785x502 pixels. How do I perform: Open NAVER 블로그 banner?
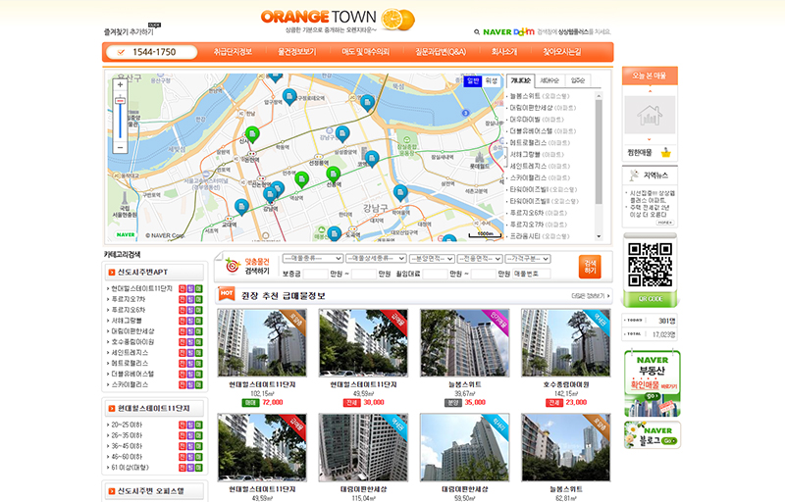coord(653,435)
